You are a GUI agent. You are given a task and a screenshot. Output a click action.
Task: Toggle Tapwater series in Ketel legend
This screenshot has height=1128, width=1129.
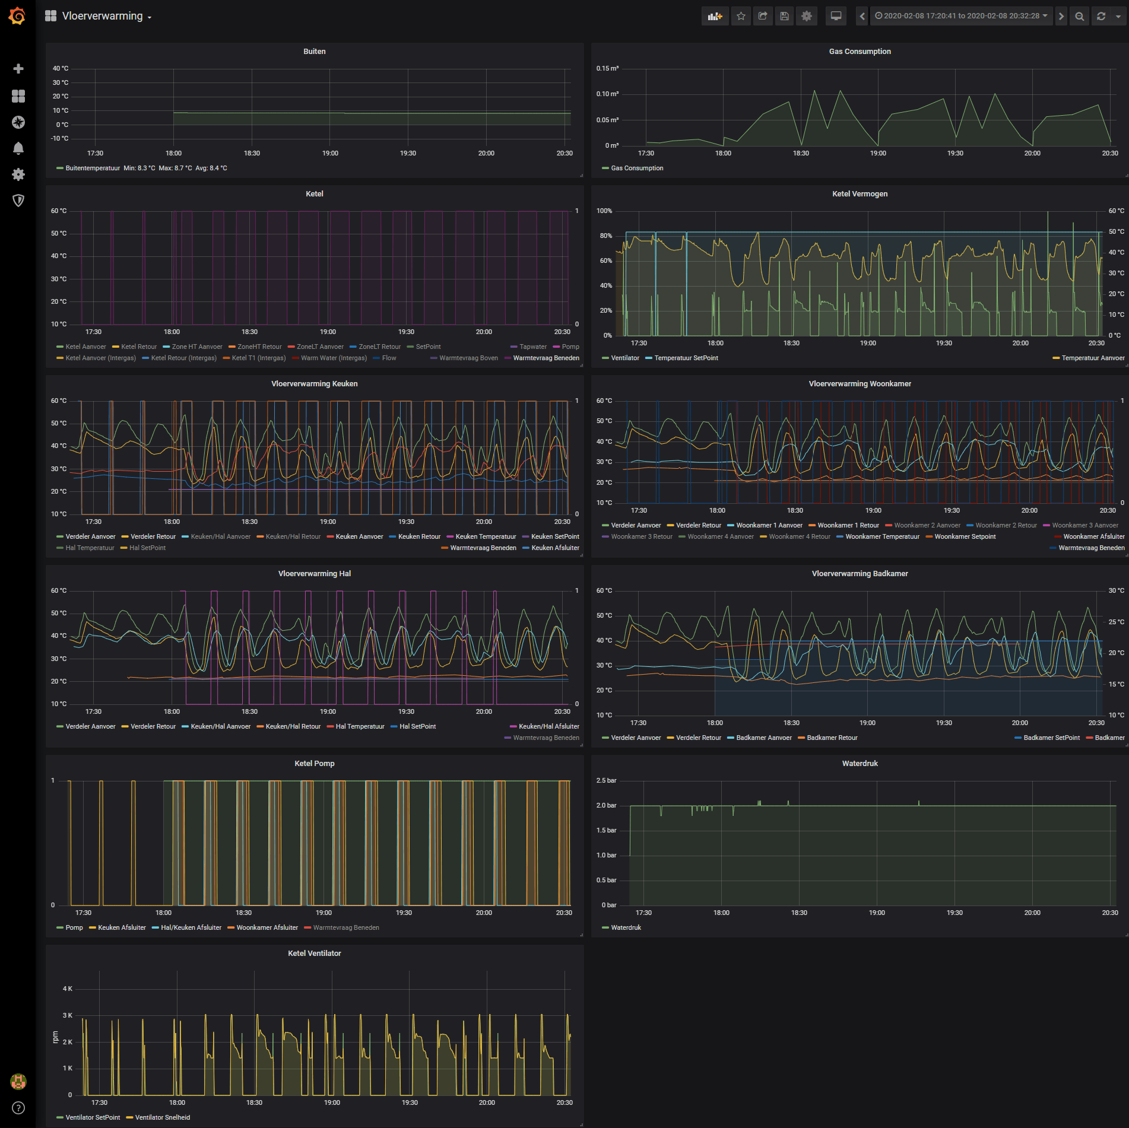click(x=533, y=347)
